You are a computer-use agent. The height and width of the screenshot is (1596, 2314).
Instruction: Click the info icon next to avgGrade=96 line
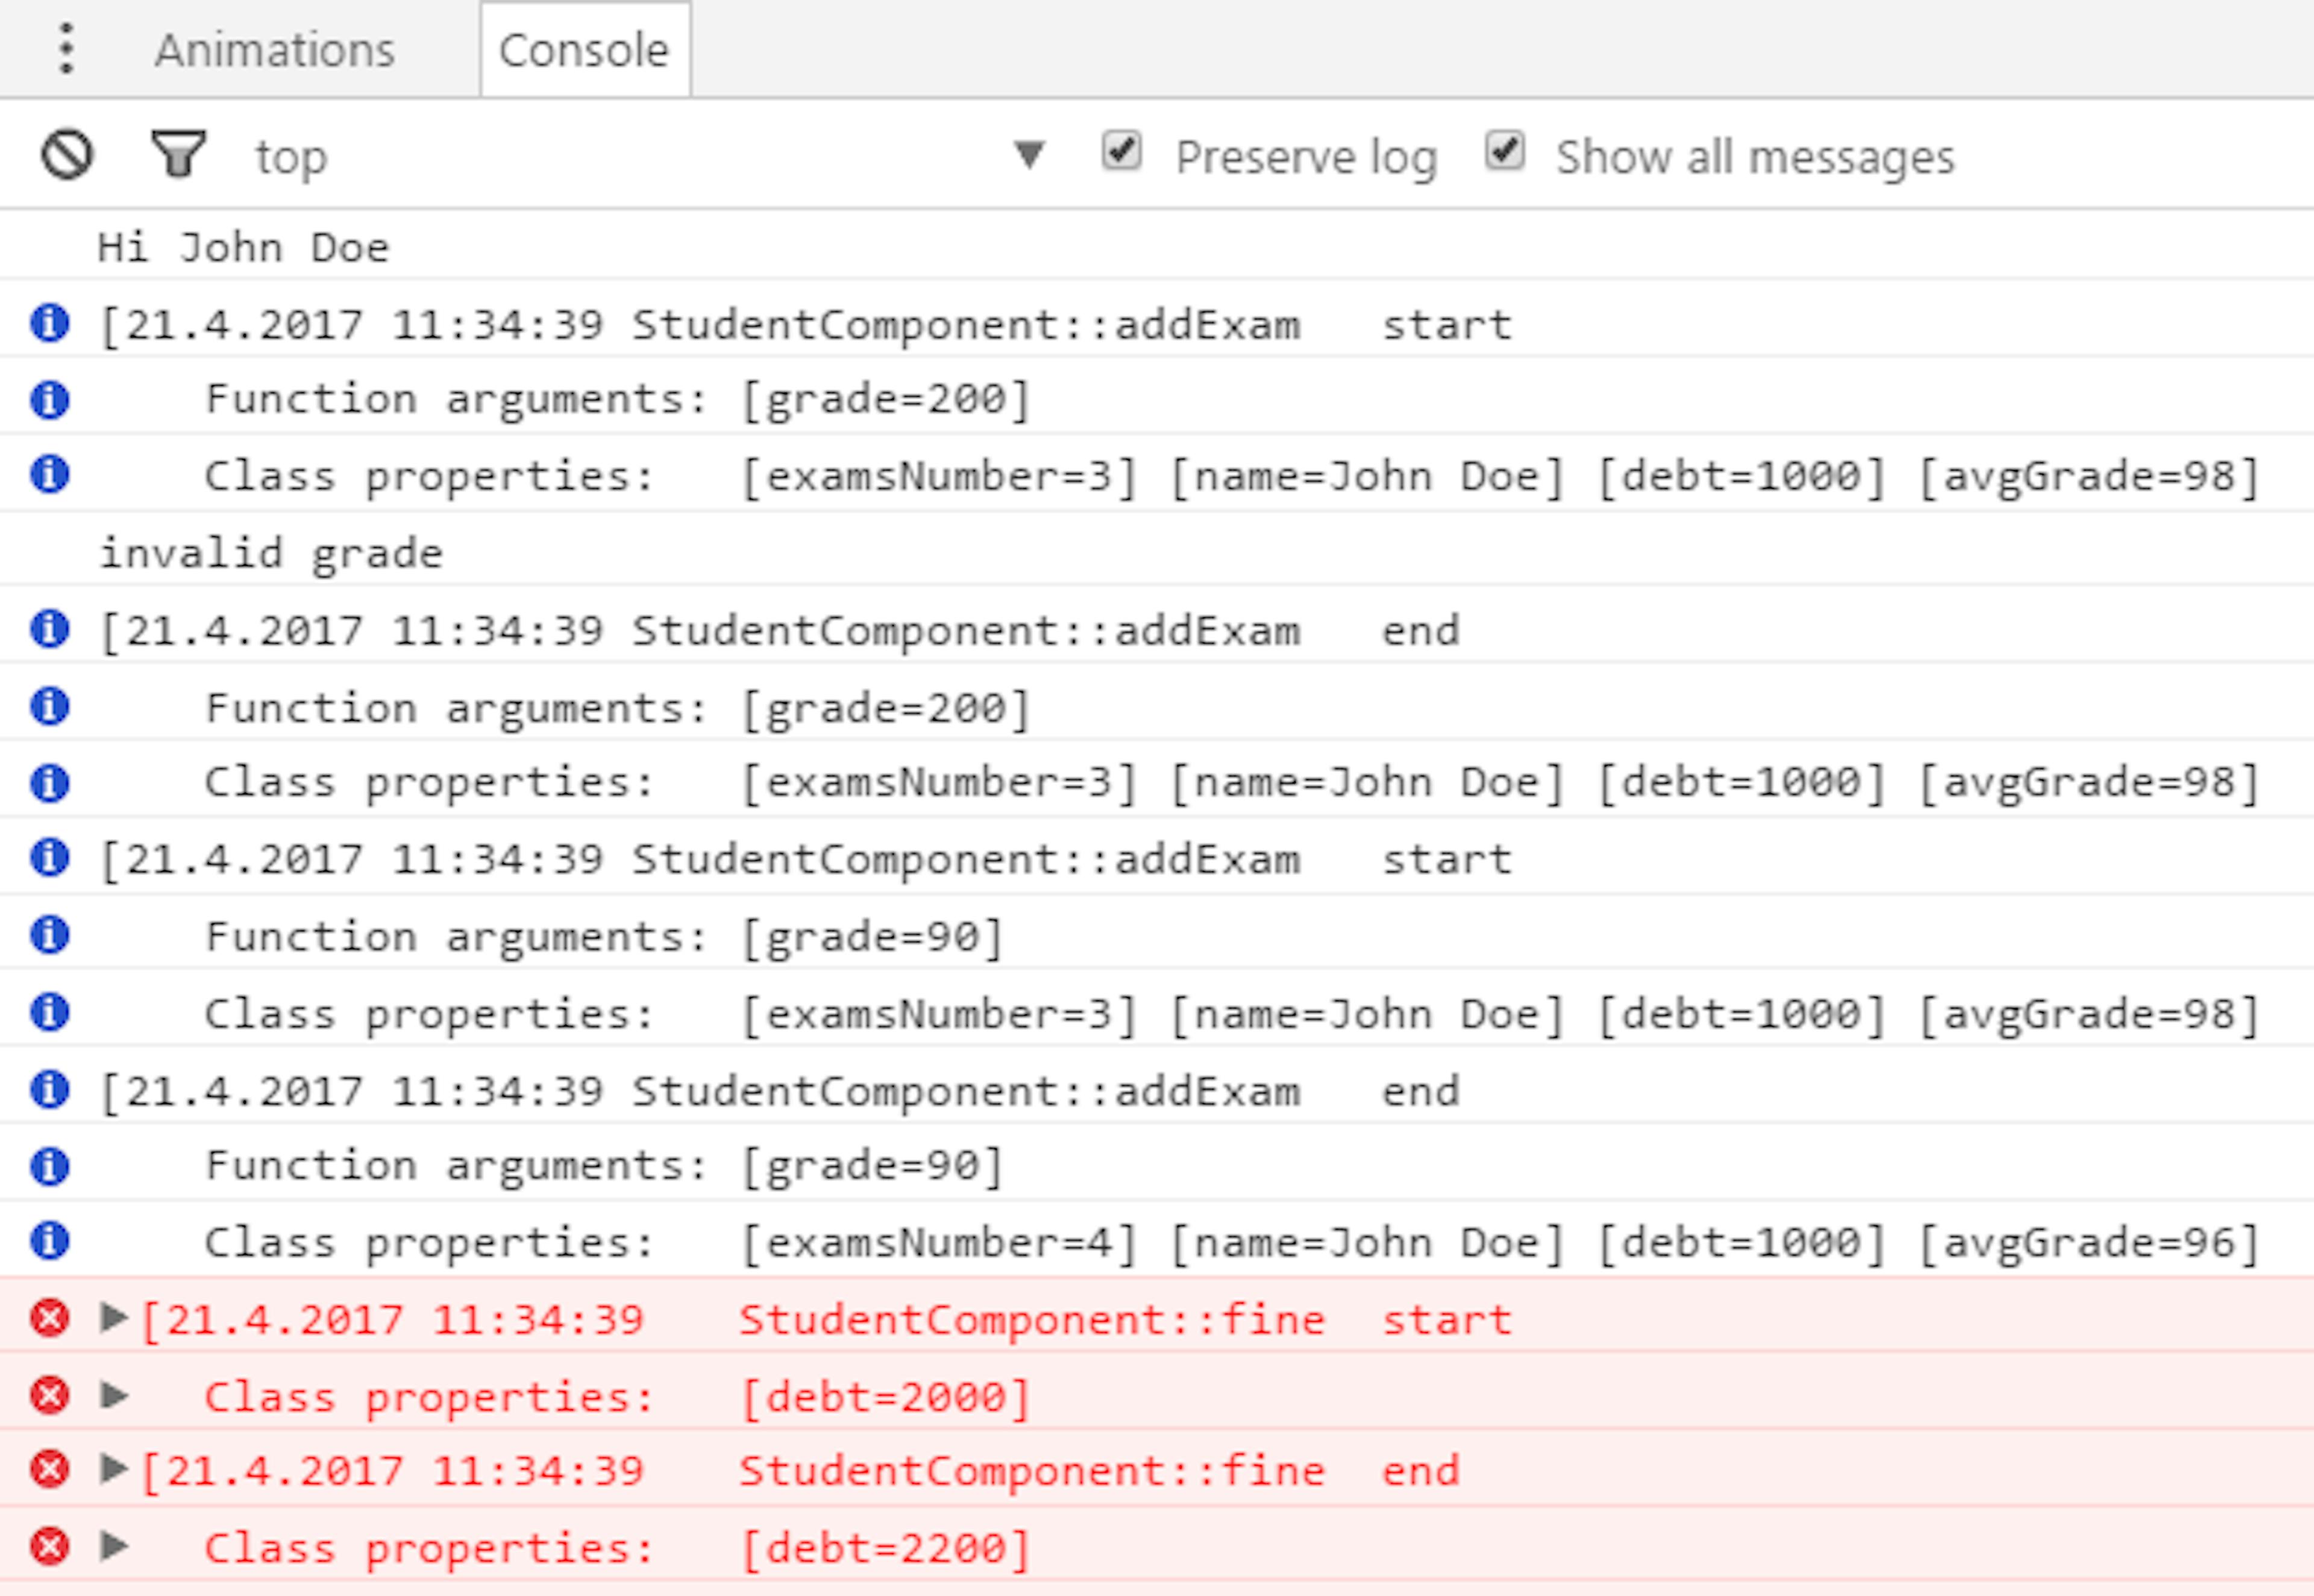pos(49,1242)
